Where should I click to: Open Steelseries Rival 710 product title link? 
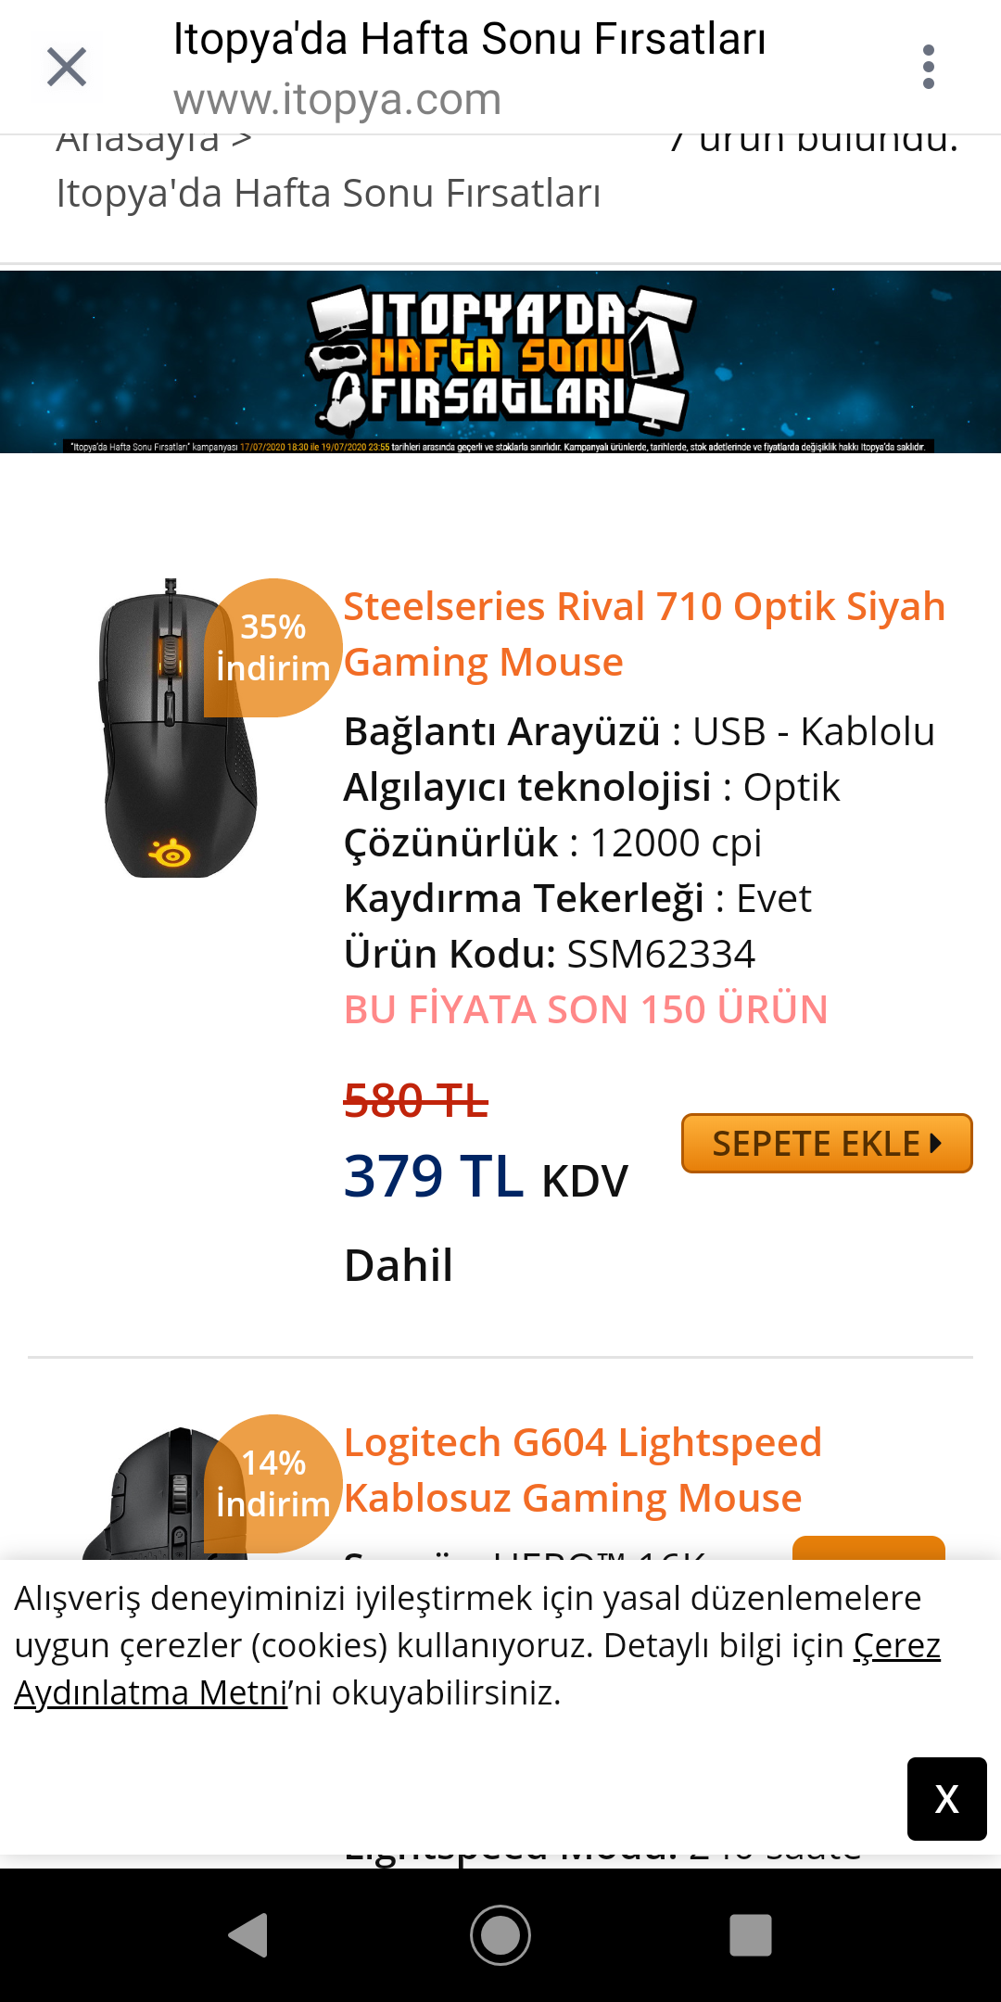pos(643,634)
